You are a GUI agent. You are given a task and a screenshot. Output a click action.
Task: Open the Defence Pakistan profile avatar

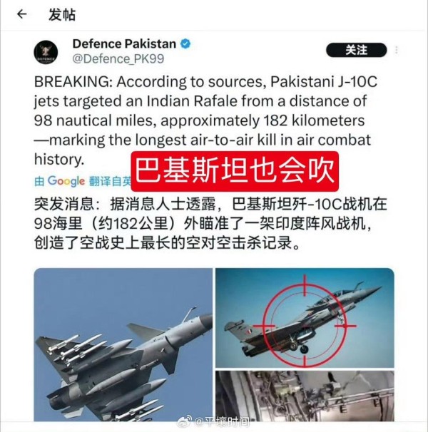[46, 52]
